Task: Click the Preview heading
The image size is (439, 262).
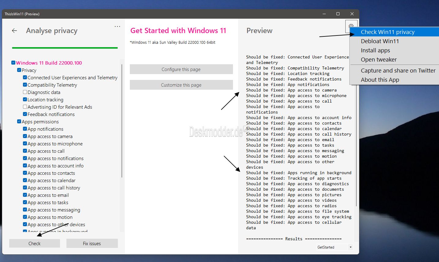Action: coord(259,31)
